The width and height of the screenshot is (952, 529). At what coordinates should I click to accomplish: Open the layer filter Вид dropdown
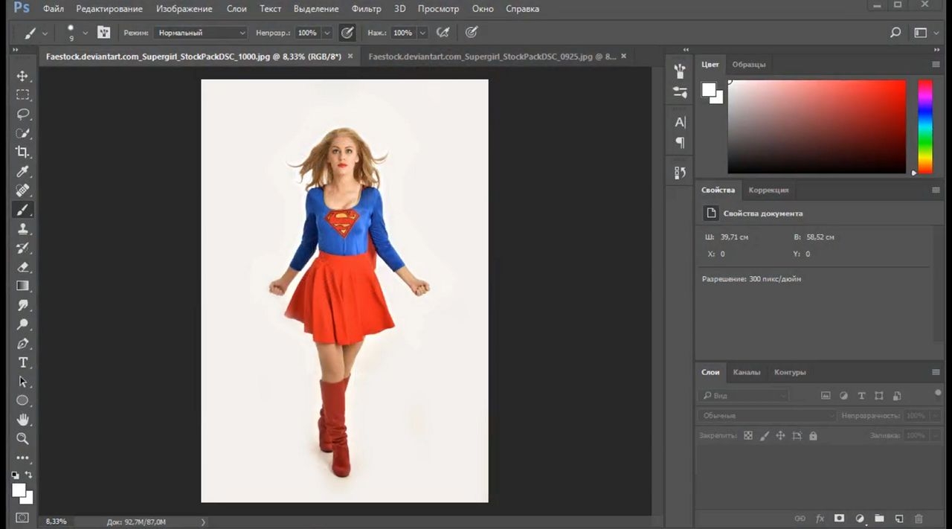click(x=744, y=396)
